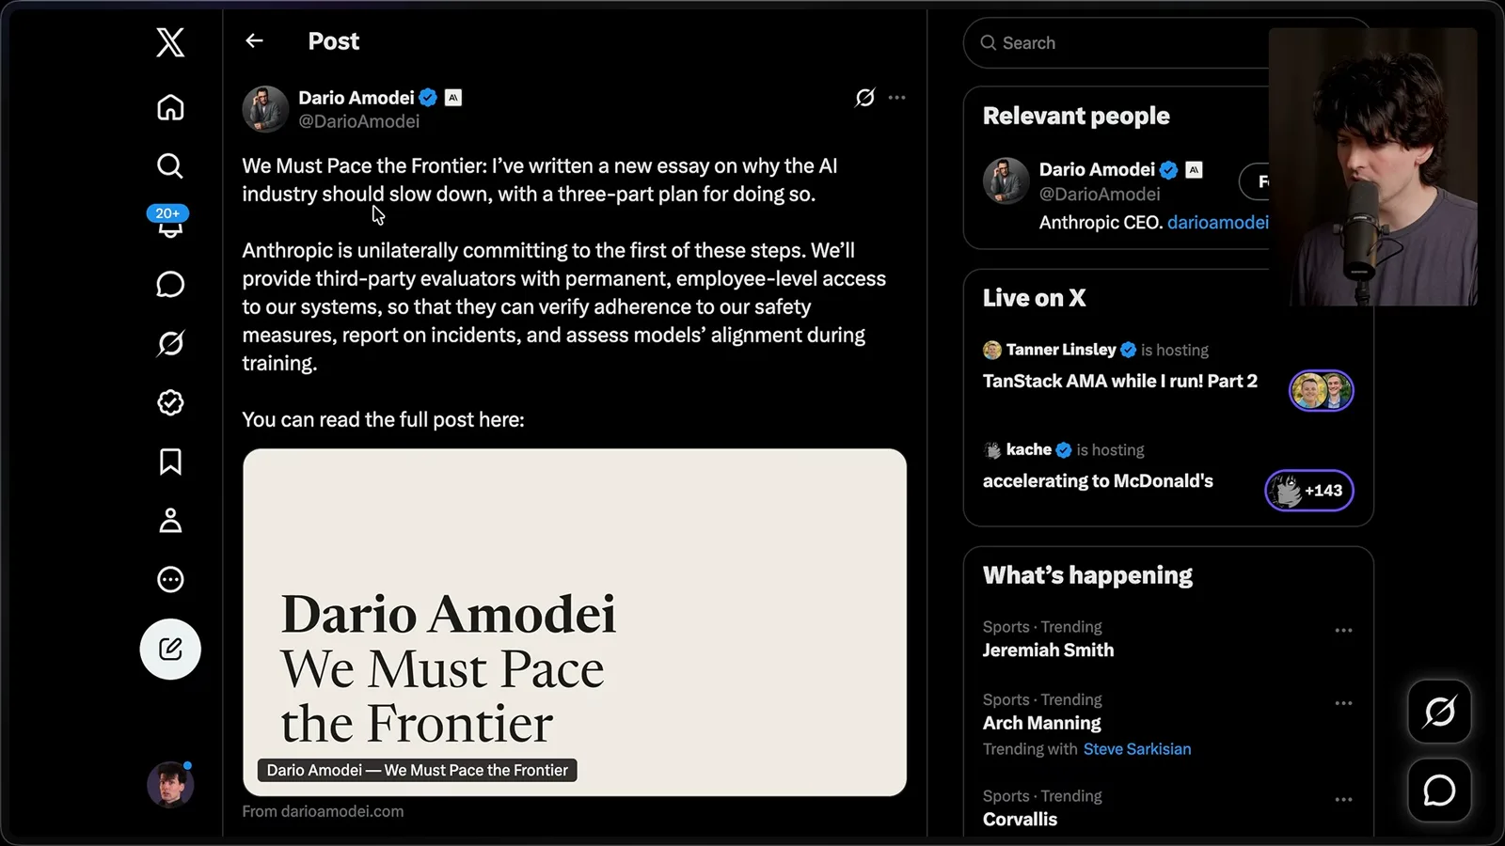Image resolution: width=1505 pixels, height=846 pixels.
Task: Open Explore via magnifier sidebar icon
Action: pos(170,166)
